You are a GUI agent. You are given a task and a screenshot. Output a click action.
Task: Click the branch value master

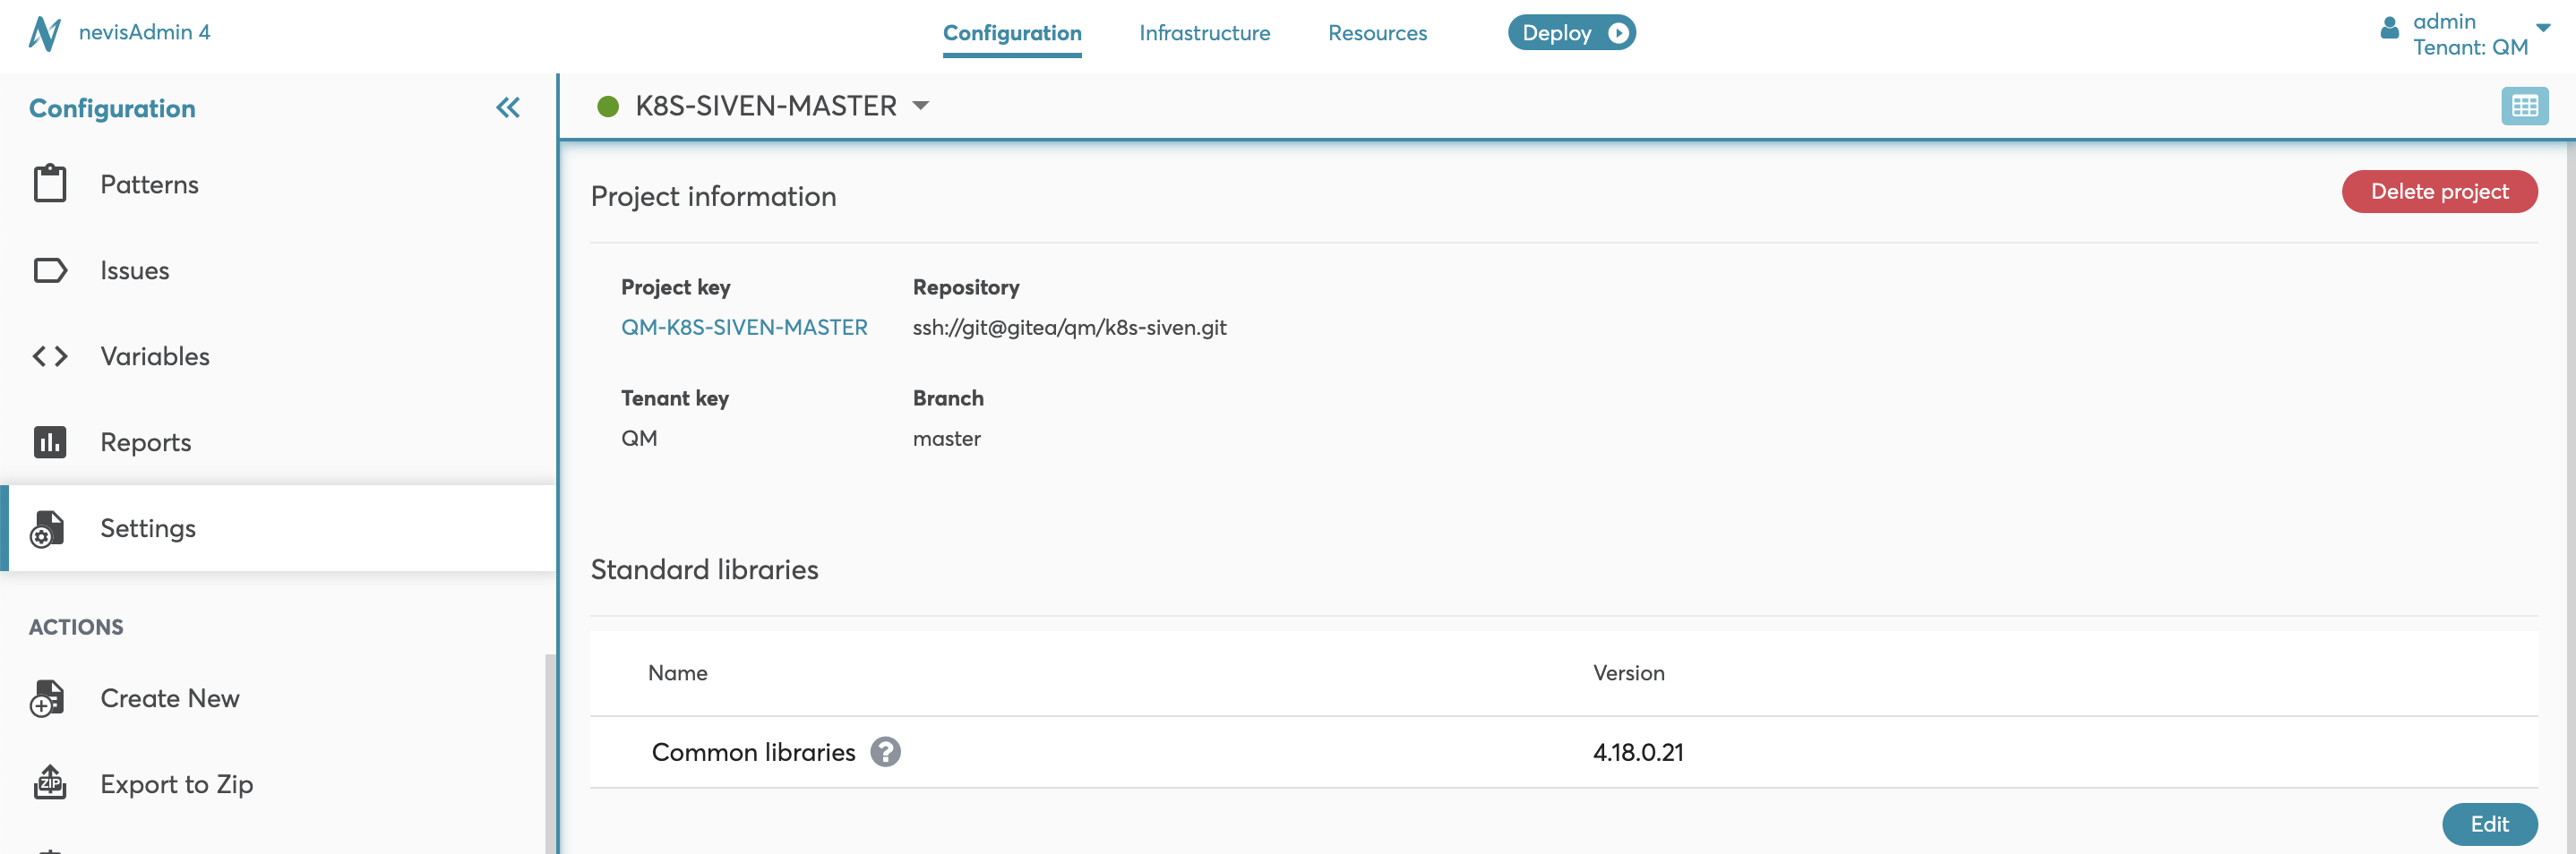946,439
